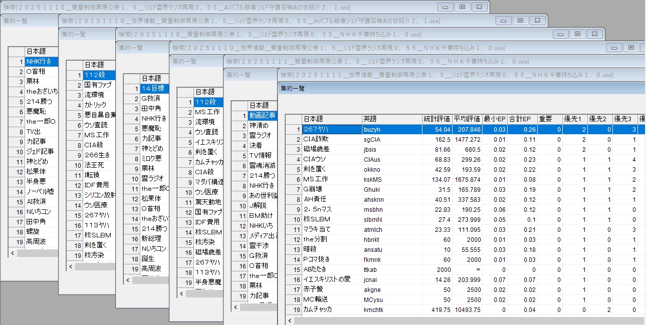646x325 pixels.
Task: Minimize the fourth cascaded window from the back
Action: 613,48
